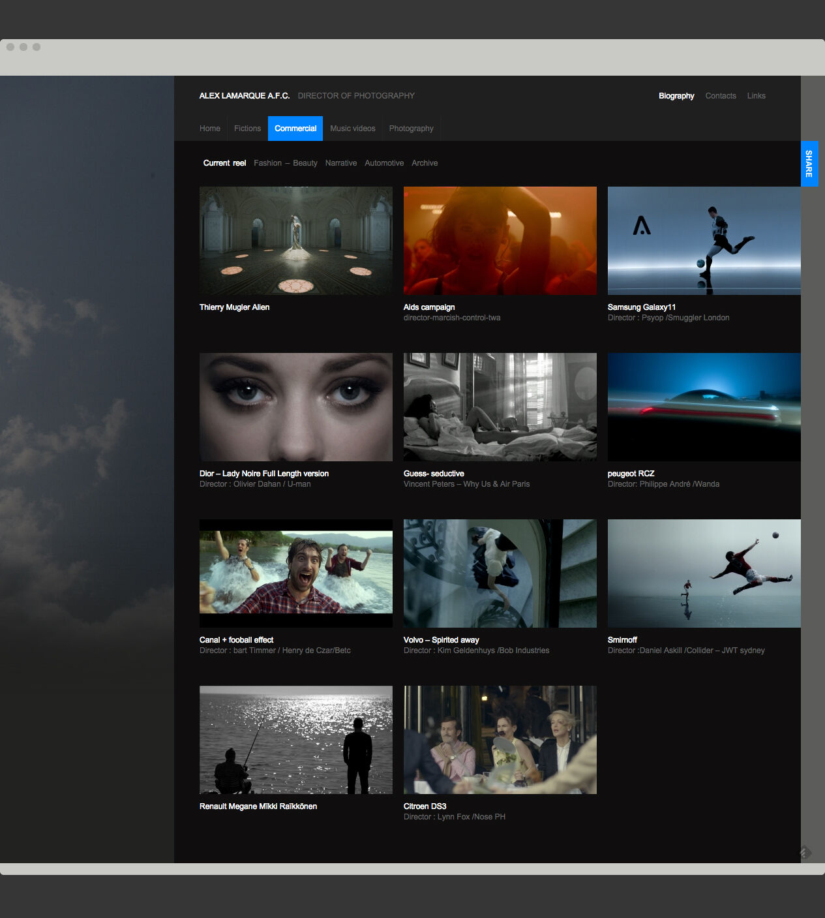This screenshot has height=918, width=825.
Task: Switch to the Music videos tab
Action: coord(352,129)
